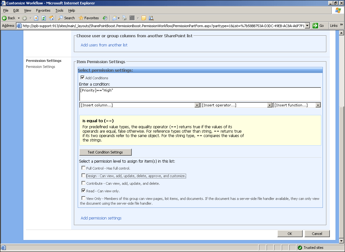This screenshot has width=345, height=252.
Task: Click the Cancel button
Action: [317, 234]
